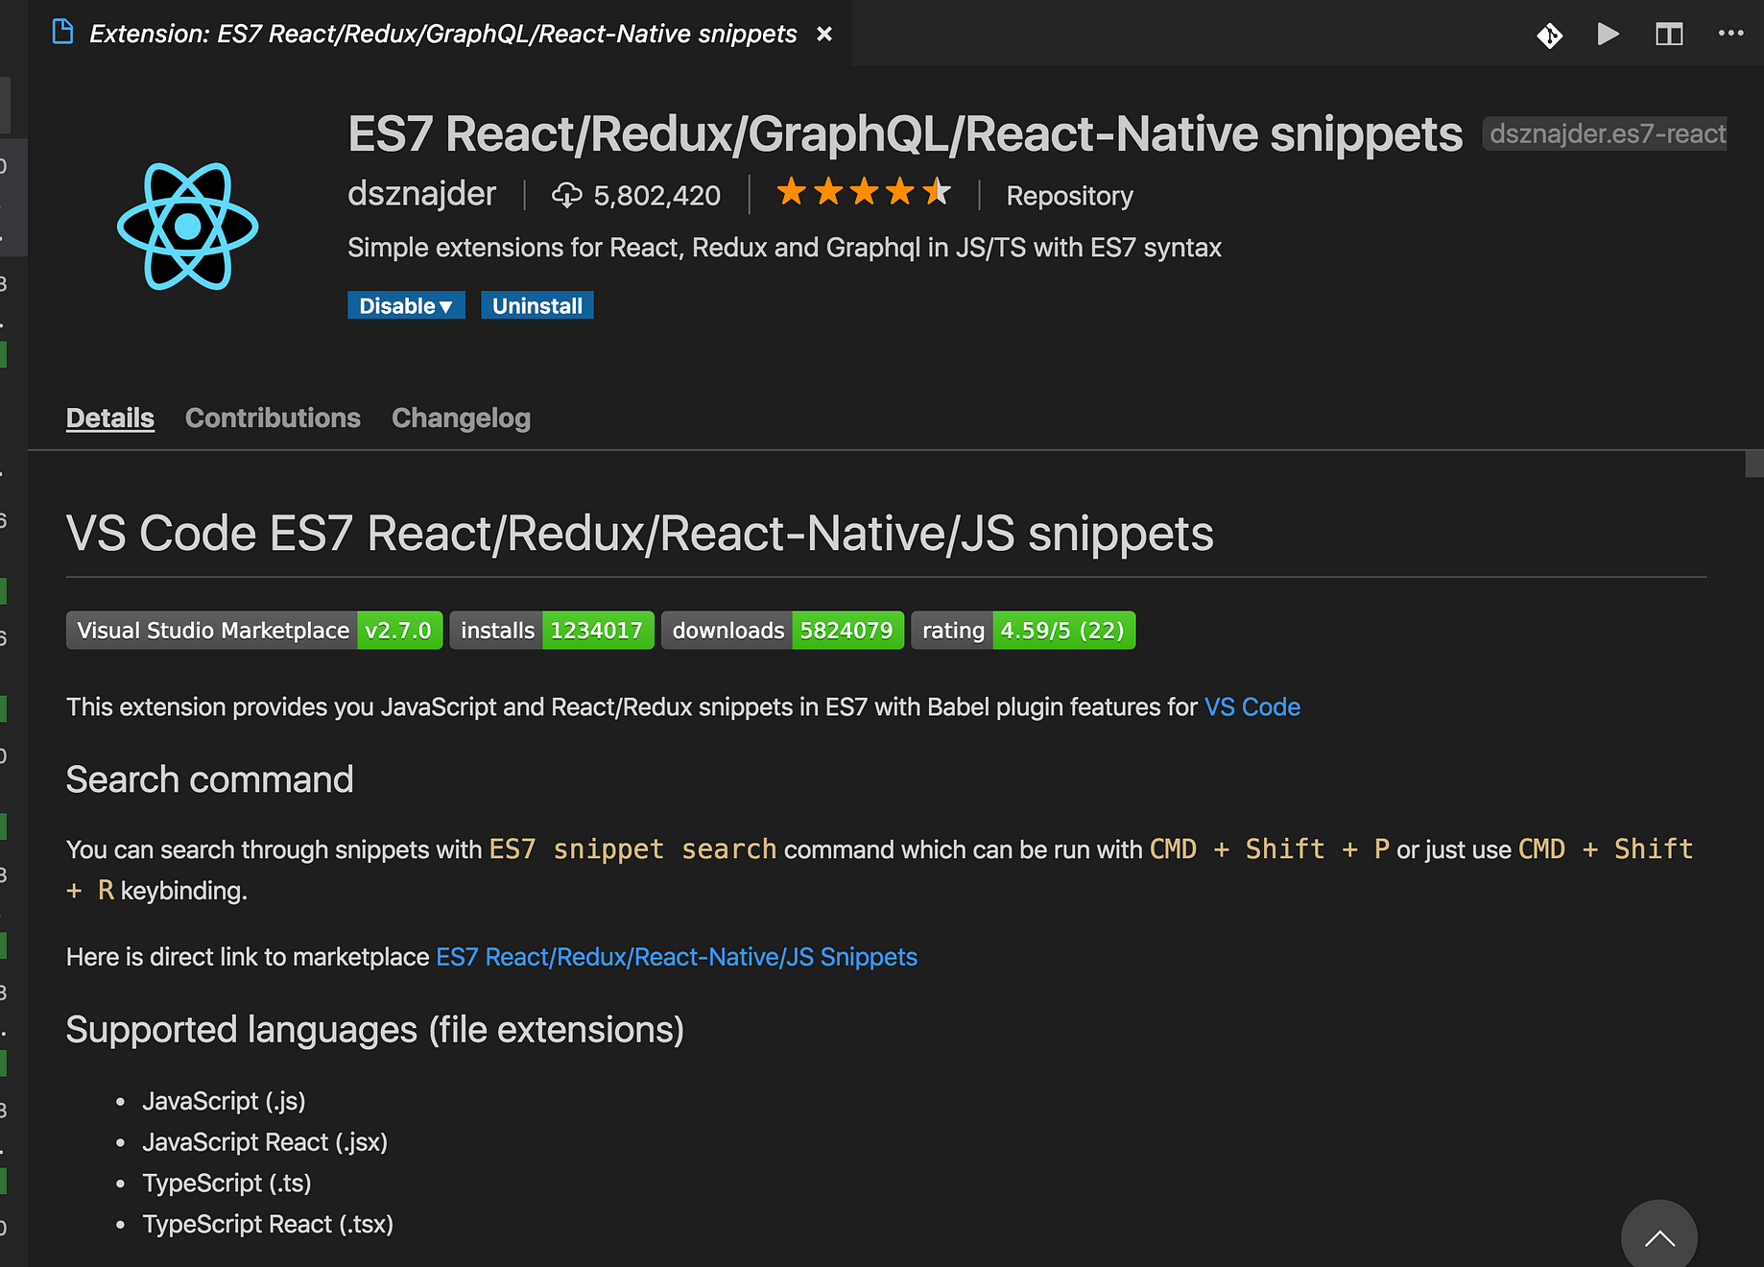Open the ES7 React/Redux/React-Native/JS Snippets marketplace link
Screen dimensions: 1764x1267
click(x=677, y=957)
